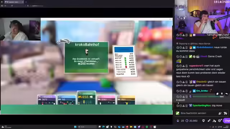Open Microsoft Edge from the taskbar
This screenshot has width=230, height=129.
point(103,127)
